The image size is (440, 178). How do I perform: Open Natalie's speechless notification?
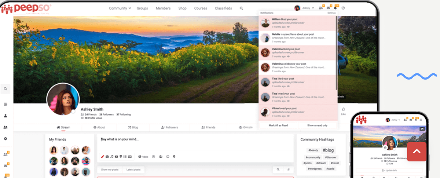pos(298,38)
